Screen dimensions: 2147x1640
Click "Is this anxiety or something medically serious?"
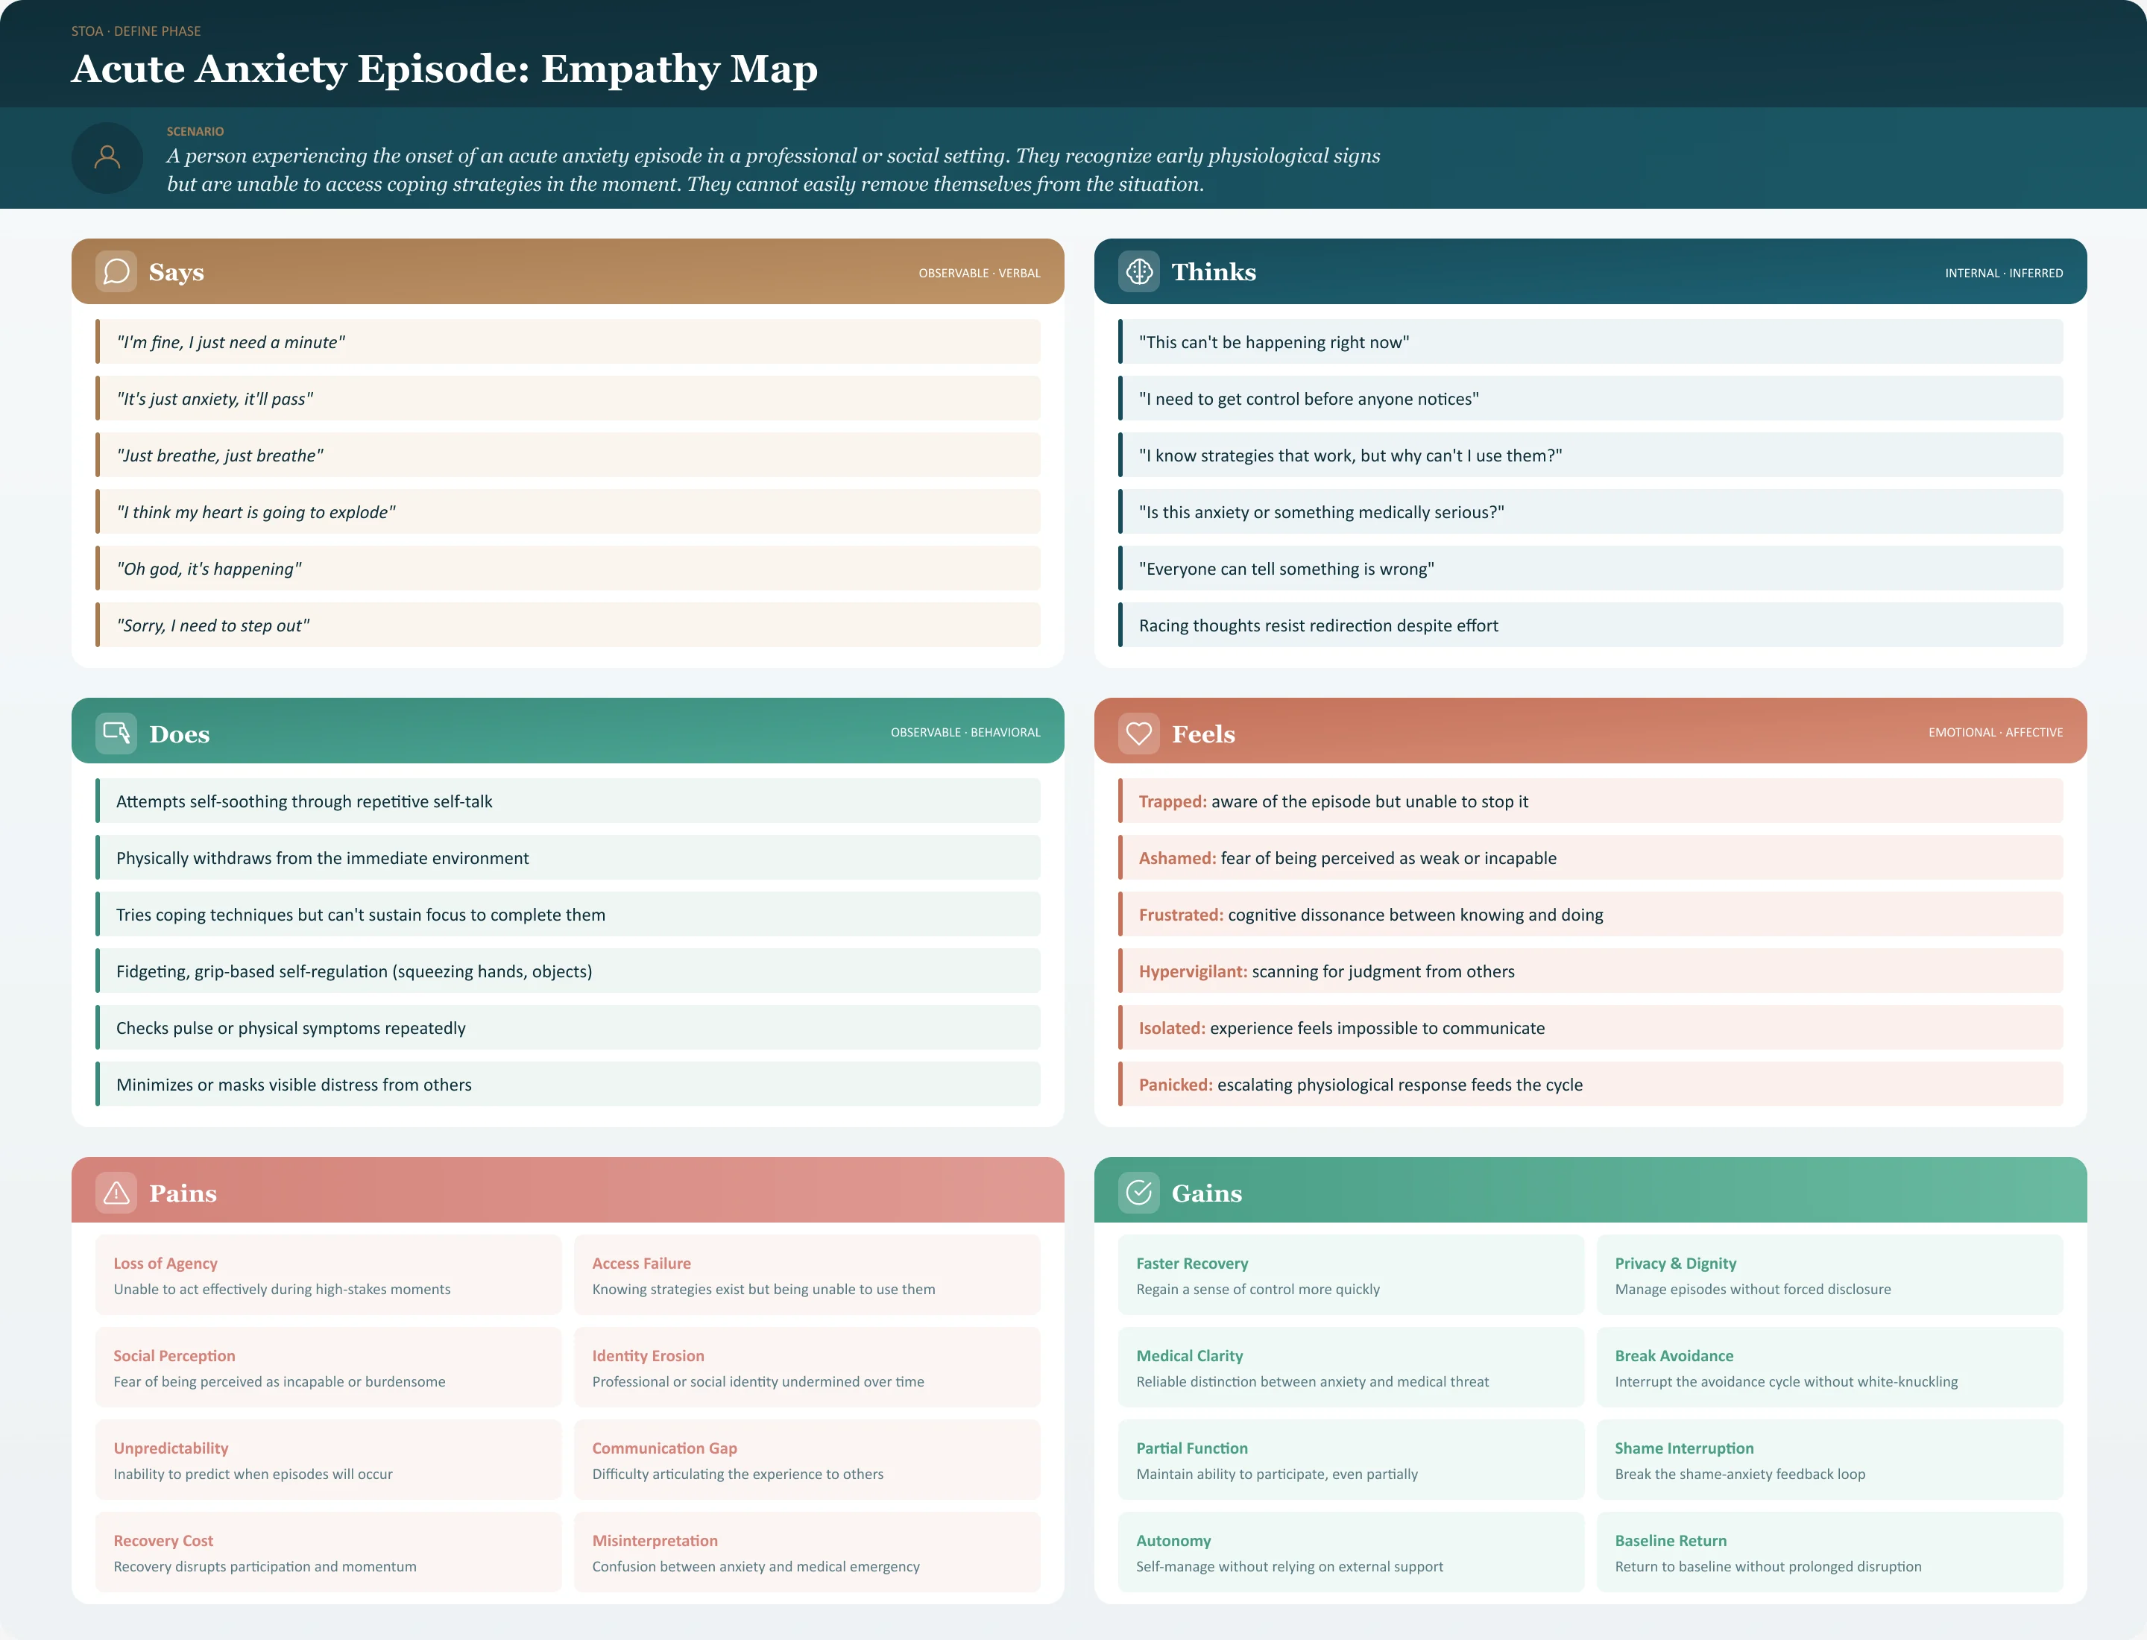pyautogui.click(x=1590, y=511)
